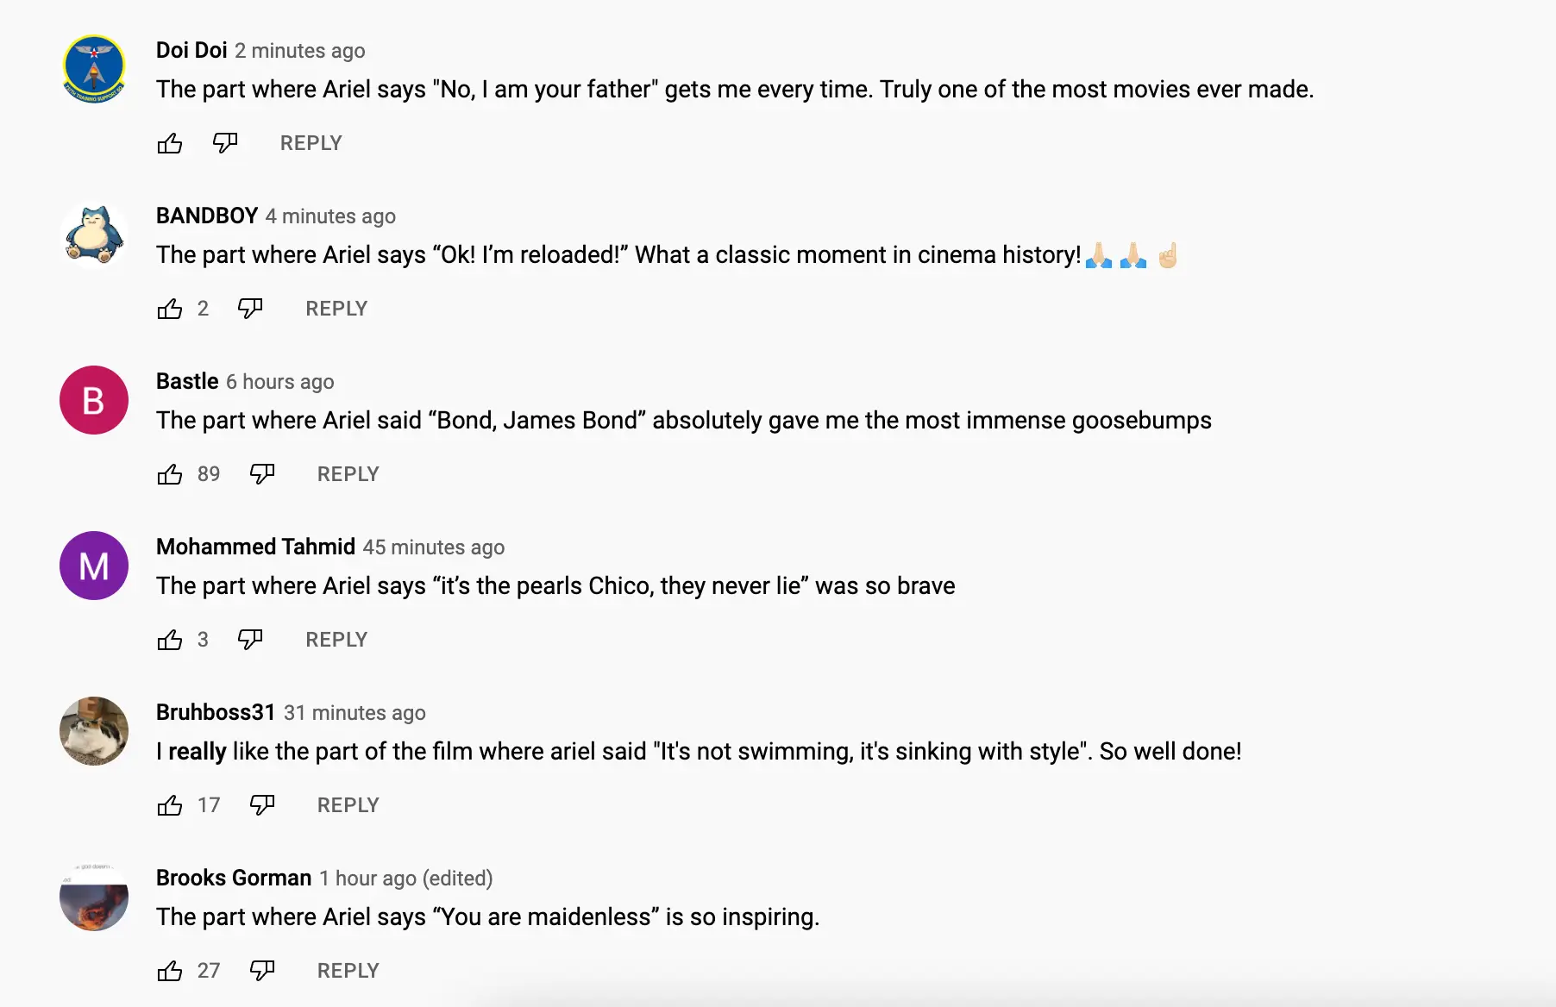Open Mohammed Tahmid's channel name link
1556x1007 pixels.
click(x=255, y=547)
